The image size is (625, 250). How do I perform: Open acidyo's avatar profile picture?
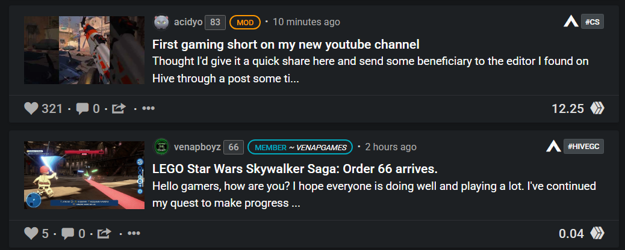[x=161, y=22]
